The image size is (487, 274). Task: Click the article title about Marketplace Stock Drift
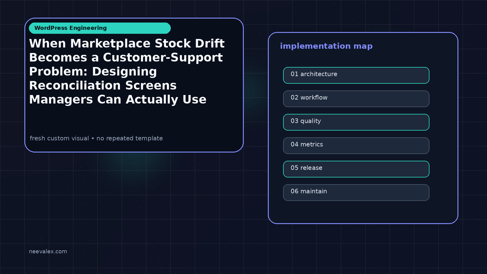[x=127, y=72]
